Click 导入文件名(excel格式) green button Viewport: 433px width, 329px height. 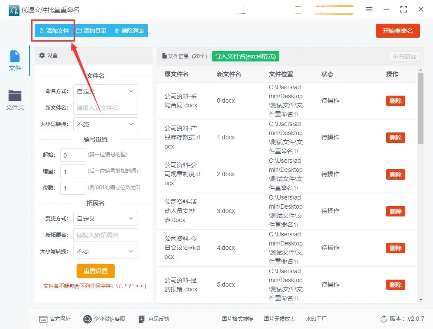click(246, 56)
